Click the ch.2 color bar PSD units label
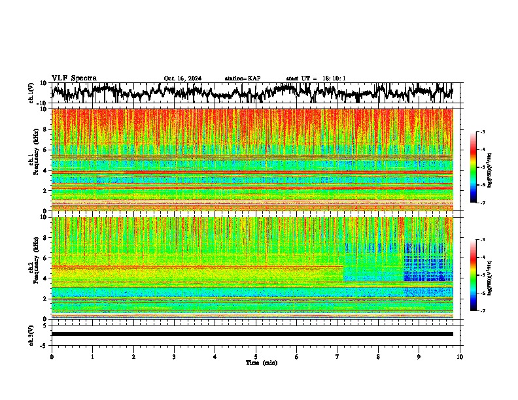The height and width of the screenshot is (400, 518). click(490, 278)
